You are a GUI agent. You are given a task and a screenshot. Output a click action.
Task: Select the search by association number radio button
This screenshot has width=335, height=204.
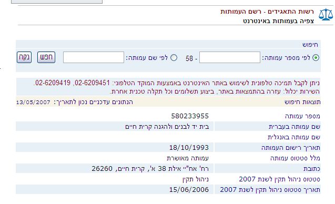[x=316, y=57]
